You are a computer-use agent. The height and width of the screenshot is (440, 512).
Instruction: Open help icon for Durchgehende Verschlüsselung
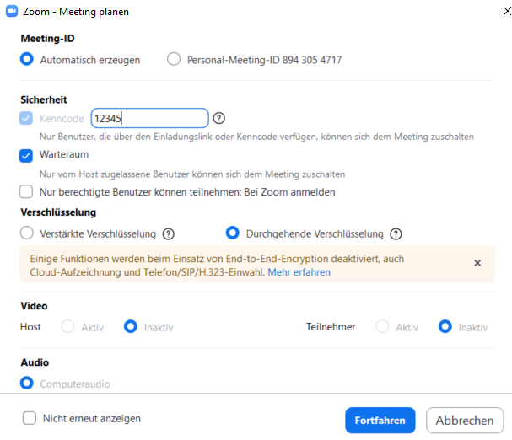coord(396,234)
